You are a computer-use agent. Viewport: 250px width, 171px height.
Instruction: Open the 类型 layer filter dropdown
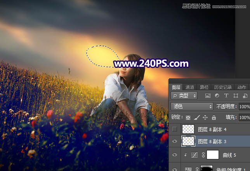(184, 95)
